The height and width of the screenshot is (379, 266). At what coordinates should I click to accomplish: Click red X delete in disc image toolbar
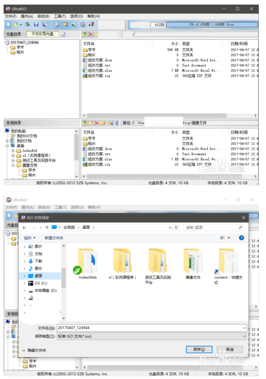[x=90, y=34]
